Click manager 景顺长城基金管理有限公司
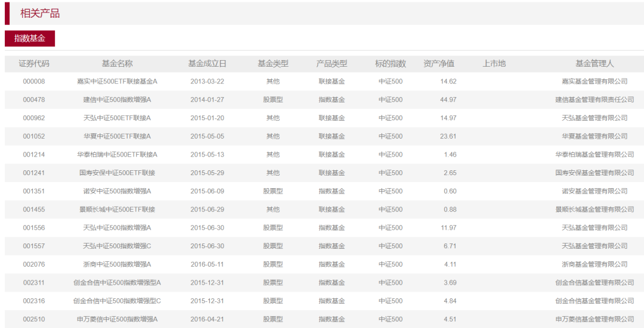This screenshot has height=328, width=644. point(595,210)
